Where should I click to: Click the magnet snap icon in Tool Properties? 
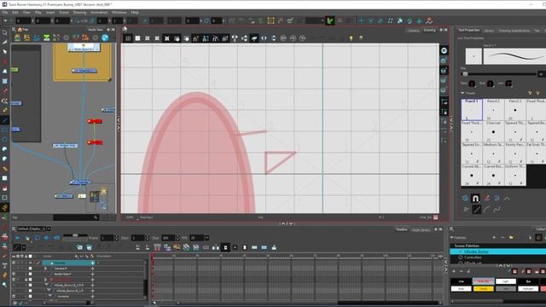pos(475,199)
